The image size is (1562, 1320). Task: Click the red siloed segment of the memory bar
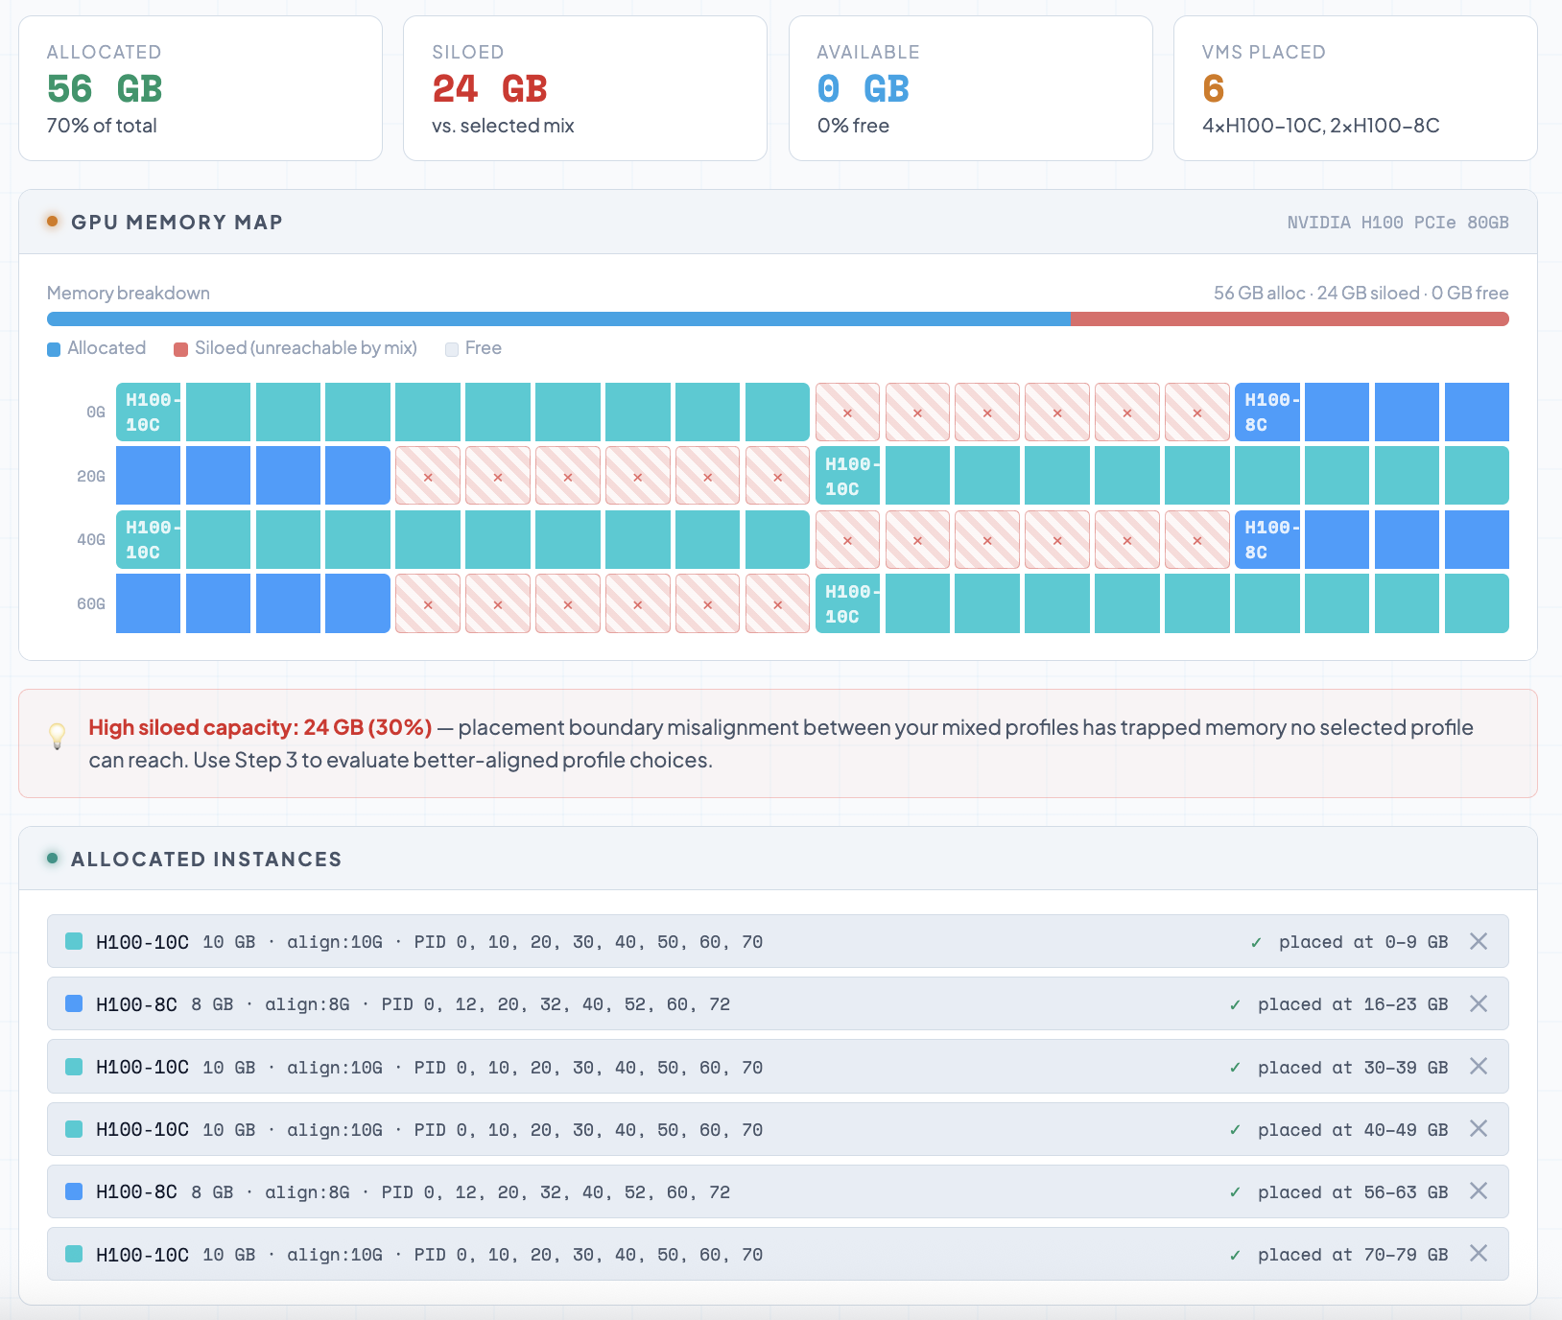1289,319
